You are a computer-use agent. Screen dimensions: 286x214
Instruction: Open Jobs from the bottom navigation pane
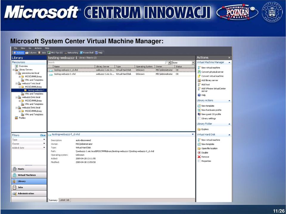[x=29, y=187]
